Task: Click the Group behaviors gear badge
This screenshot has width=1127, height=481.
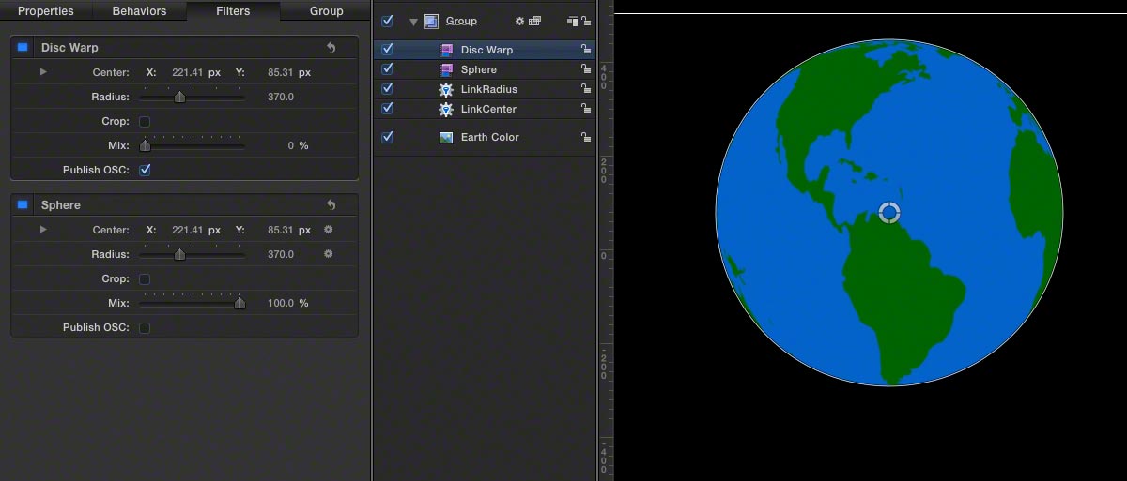Action: pos(519,21)
